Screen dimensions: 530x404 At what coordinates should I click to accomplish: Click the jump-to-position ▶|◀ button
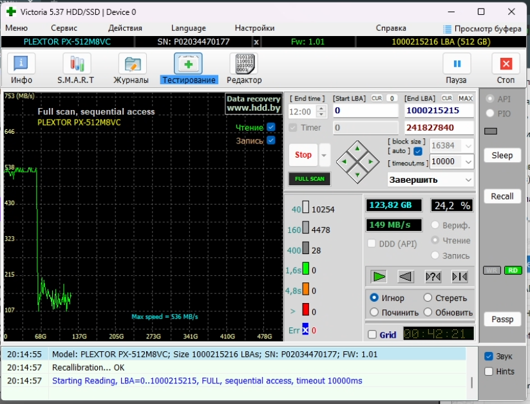[460, 277]
